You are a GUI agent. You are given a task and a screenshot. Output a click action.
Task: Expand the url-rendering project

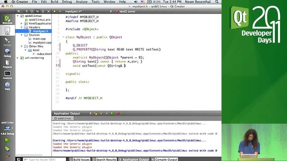click(x=17, y=58)
